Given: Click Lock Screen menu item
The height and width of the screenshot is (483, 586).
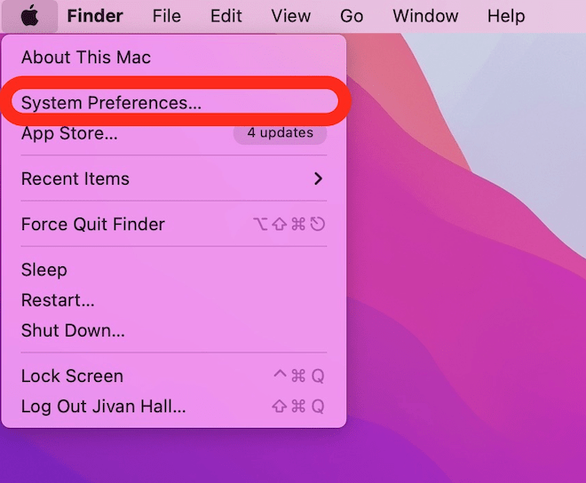Looking at the screenshot, I should [72, 376].
